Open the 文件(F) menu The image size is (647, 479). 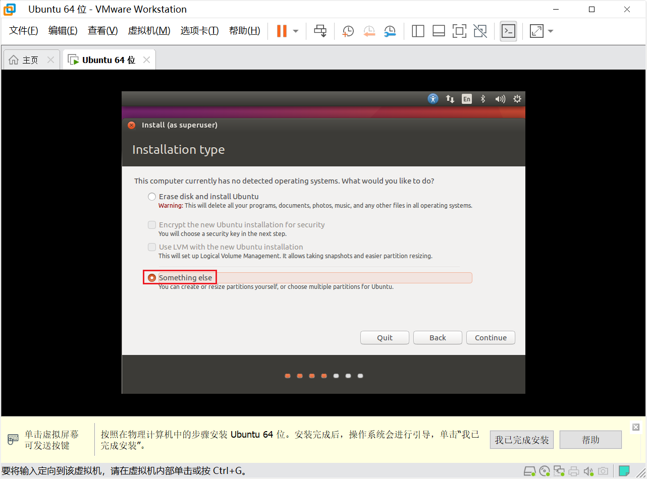click(24, 31)
